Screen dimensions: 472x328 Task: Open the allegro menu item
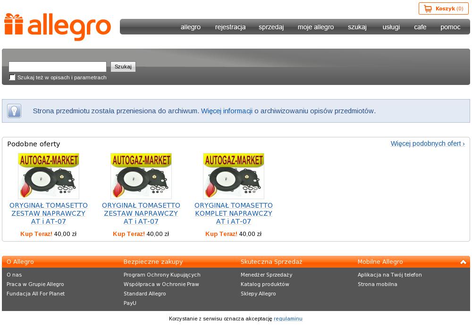pyautogui.click(x=191, y=27)
